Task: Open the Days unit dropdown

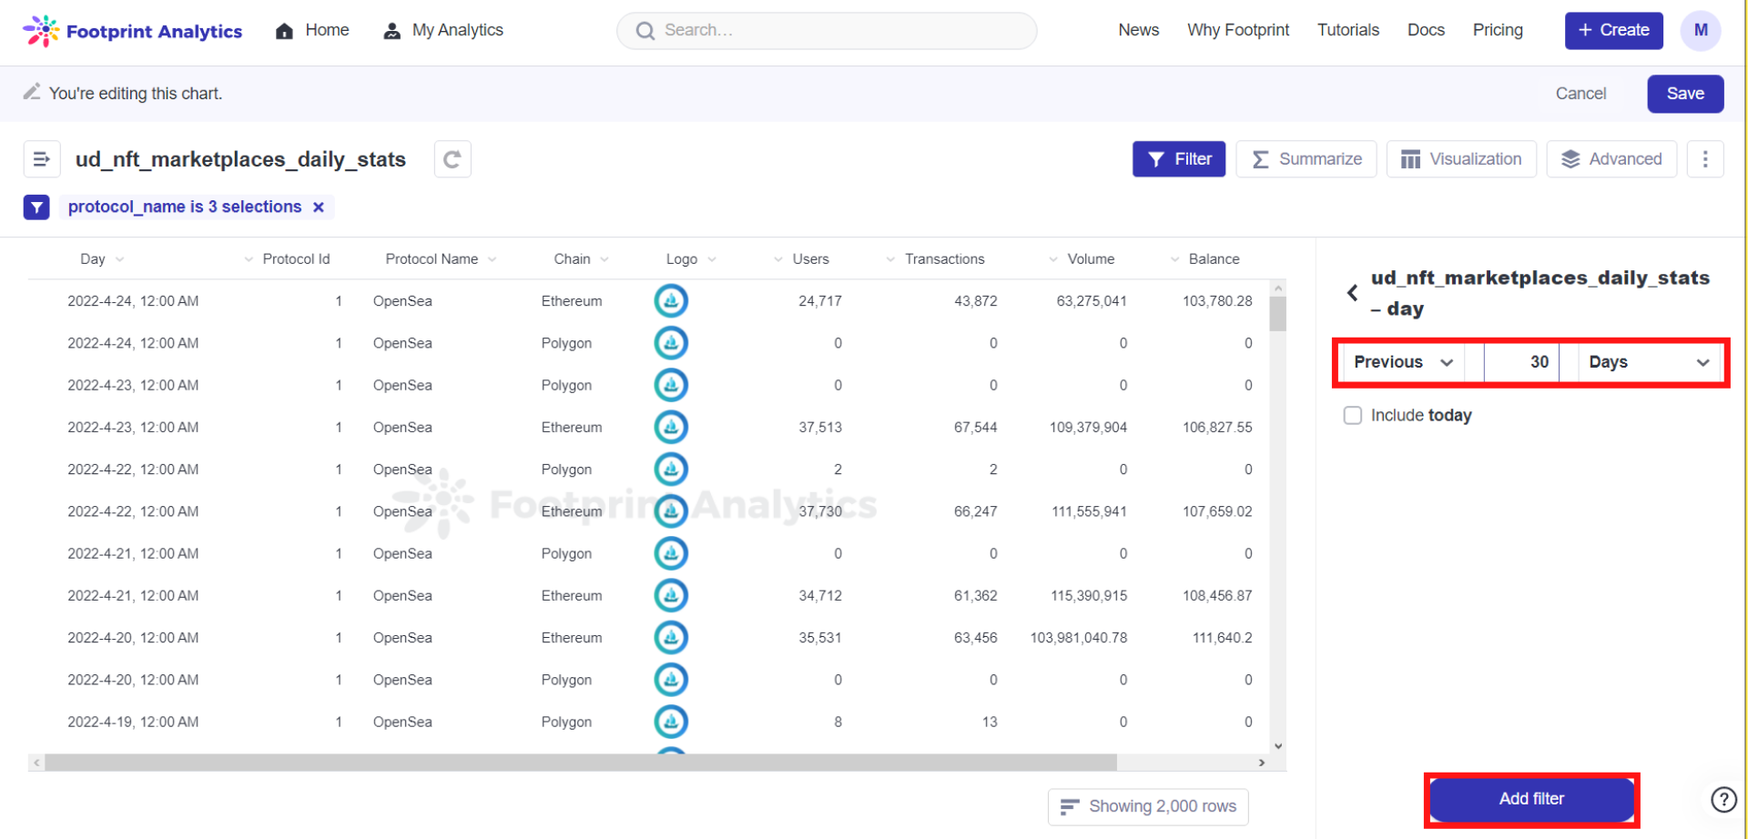Action: 1649,362
